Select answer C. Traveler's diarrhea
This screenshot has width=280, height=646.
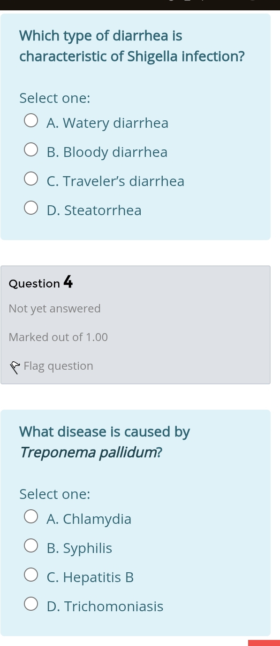[x=30, y=179]
